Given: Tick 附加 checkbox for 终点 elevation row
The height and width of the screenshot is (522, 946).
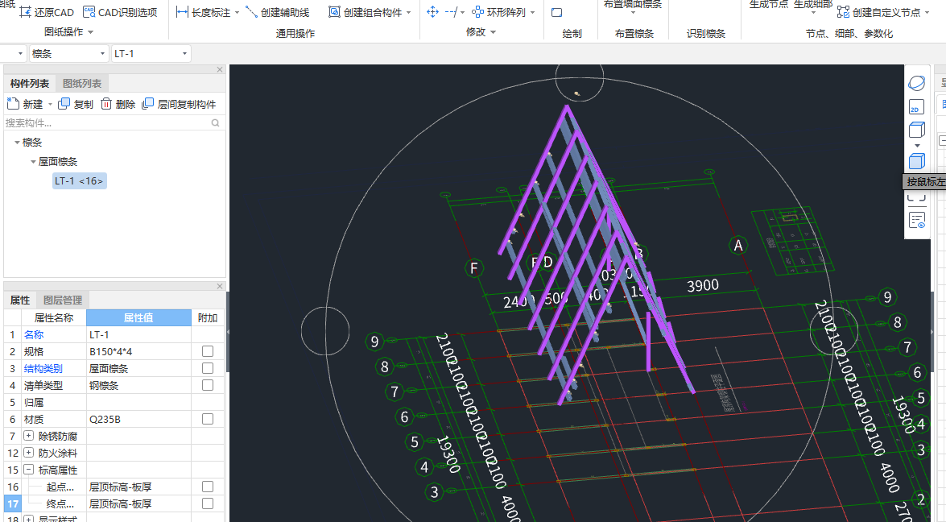Looking at the screenshot, I should 208,503.
